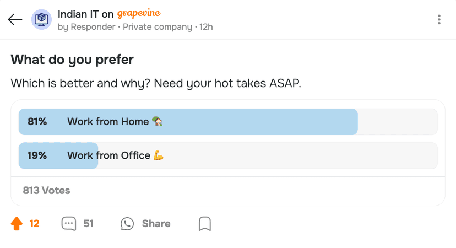Click the 51 comments count
Image resolution: width=456 pixels, height=248 pixels.
tap(88, 223)
